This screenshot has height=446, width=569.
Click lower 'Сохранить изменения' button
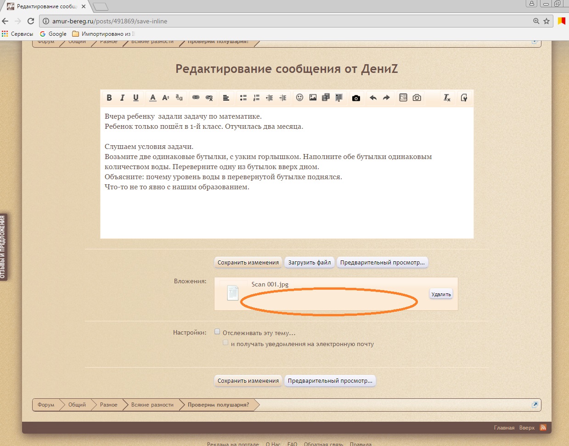coord(248,380)
